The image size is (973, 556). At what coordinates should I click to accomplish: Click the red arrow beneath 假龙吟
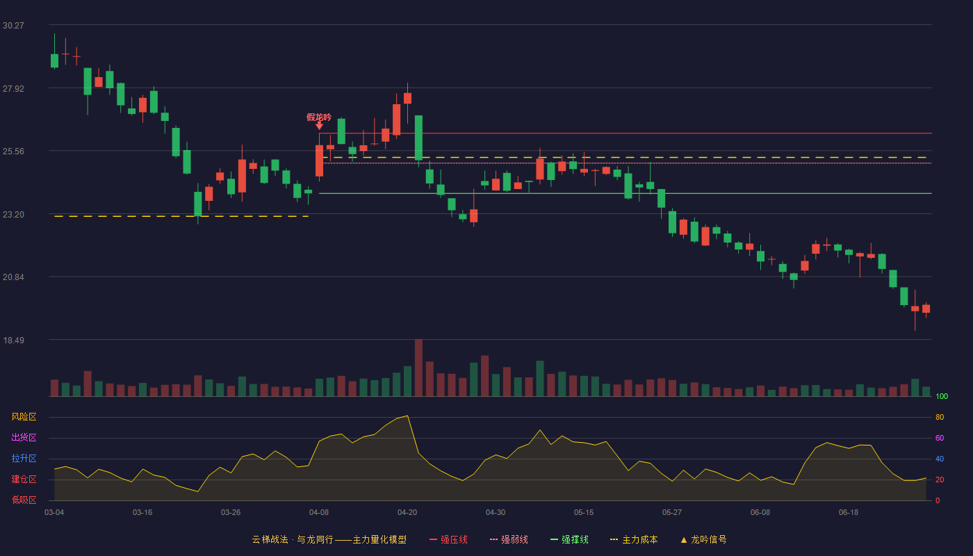pos(319,126)
